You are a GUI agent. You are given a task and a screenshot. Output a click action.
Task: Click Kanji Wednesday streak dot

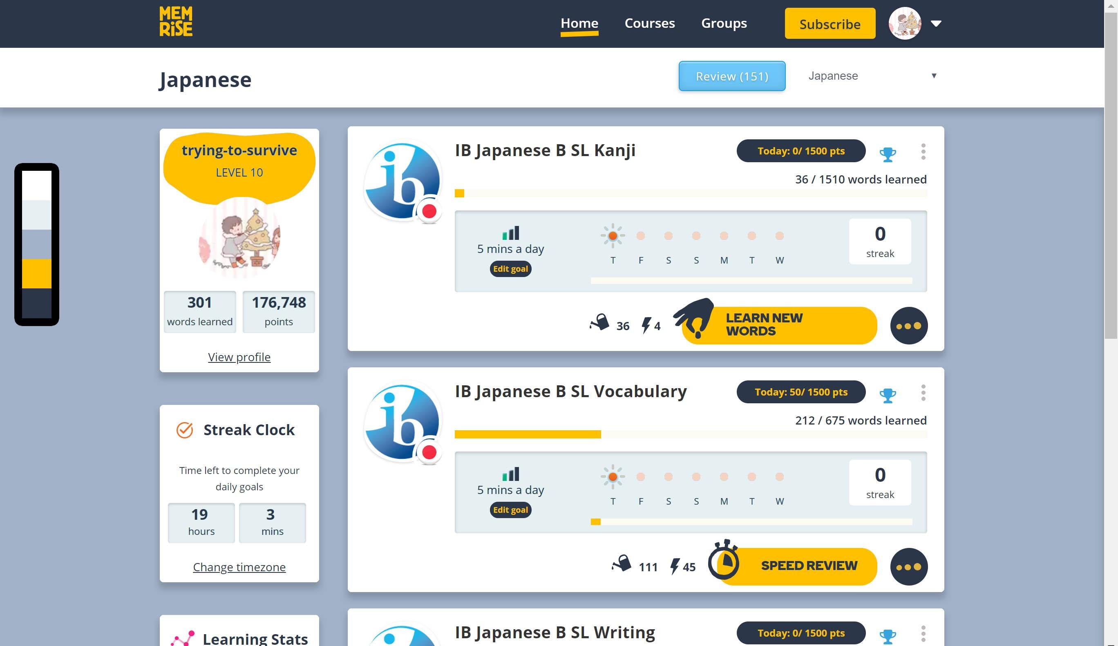779,236
